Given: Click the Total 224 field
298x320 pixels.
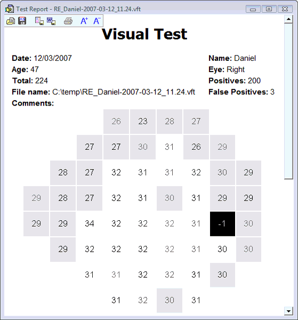Looking at the screenshot, I should [x=30, y=81].
